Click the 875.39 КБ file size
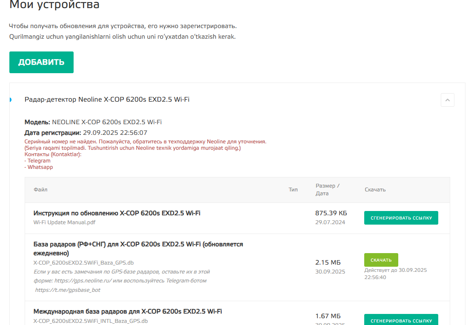The height and width of the screenshot is (325, 474). point(331,213)
